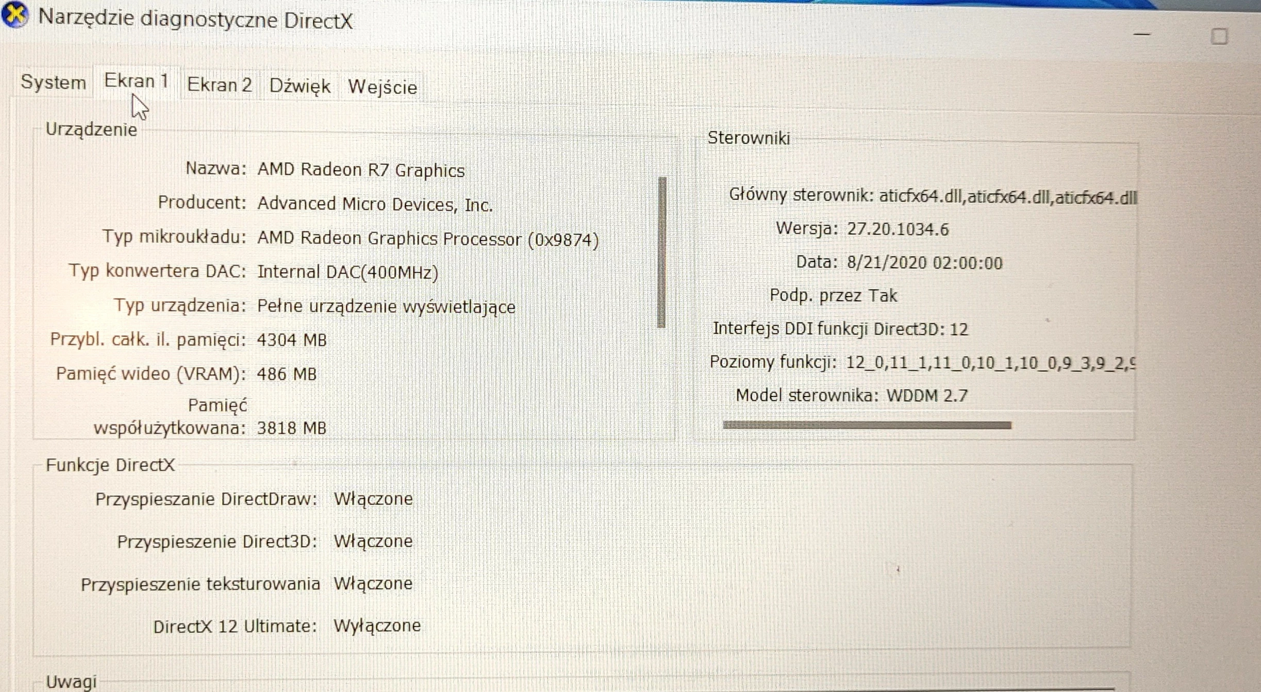Click the Urządzenie group heading
This screenshot has height=692, width=1261.
click(91, 129)
